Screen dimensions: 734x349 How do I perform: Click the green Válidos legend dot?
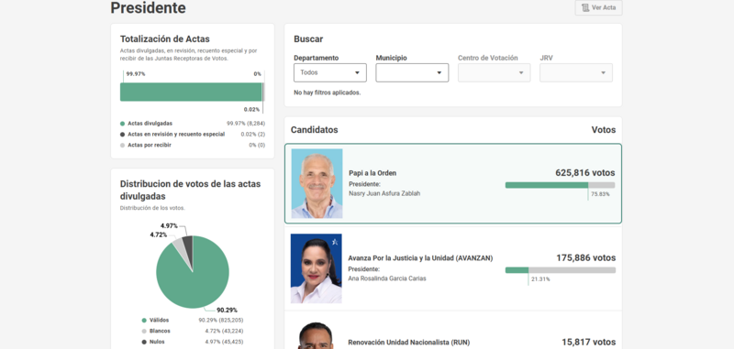(144, 321)
